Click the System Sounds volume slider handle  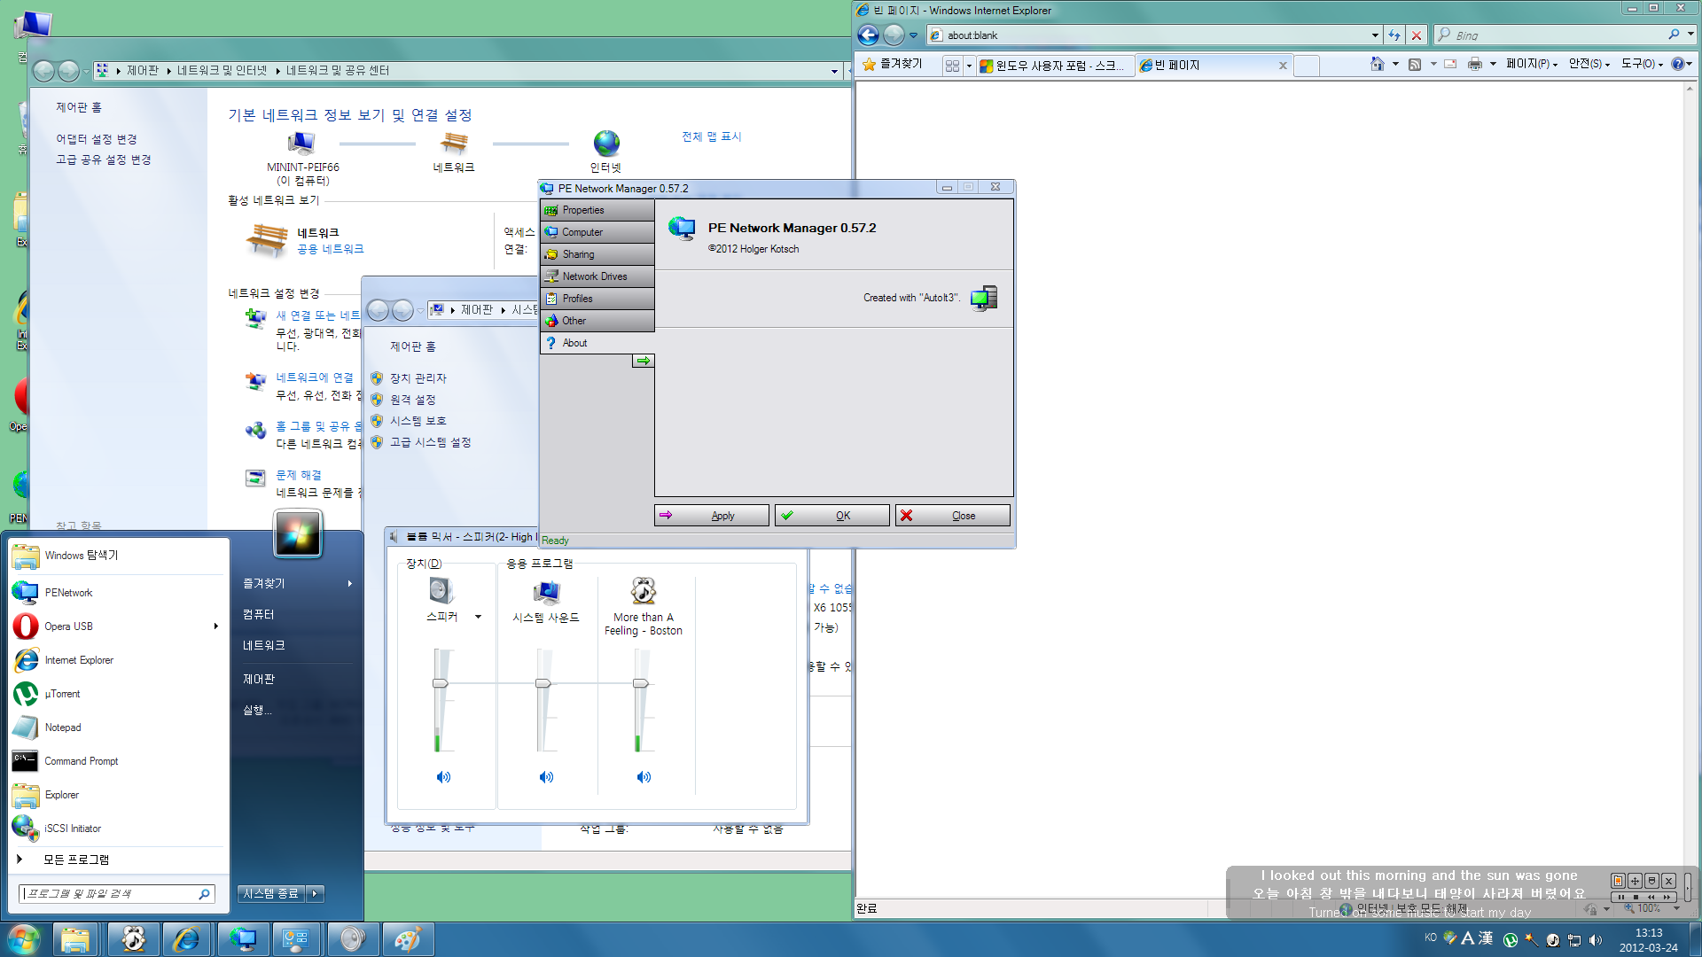click(543, 683)
